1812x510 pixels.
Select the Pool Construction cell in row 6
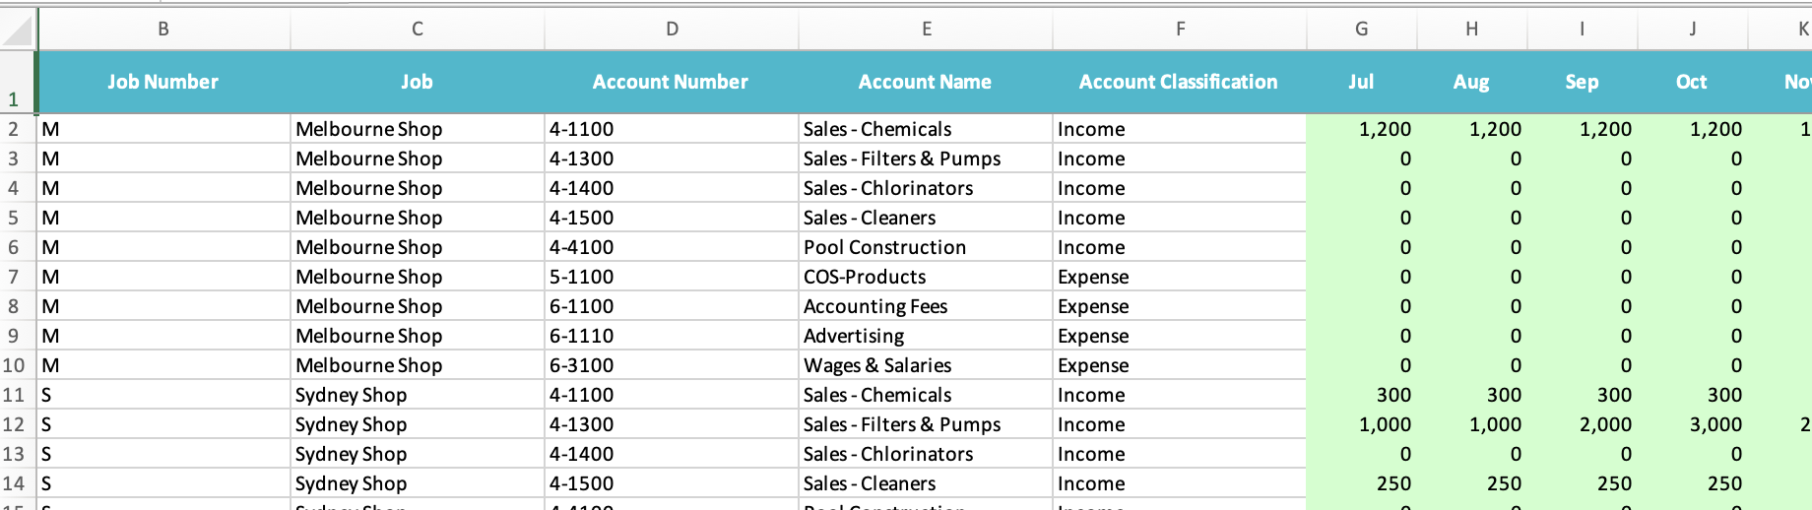point(926,247)
